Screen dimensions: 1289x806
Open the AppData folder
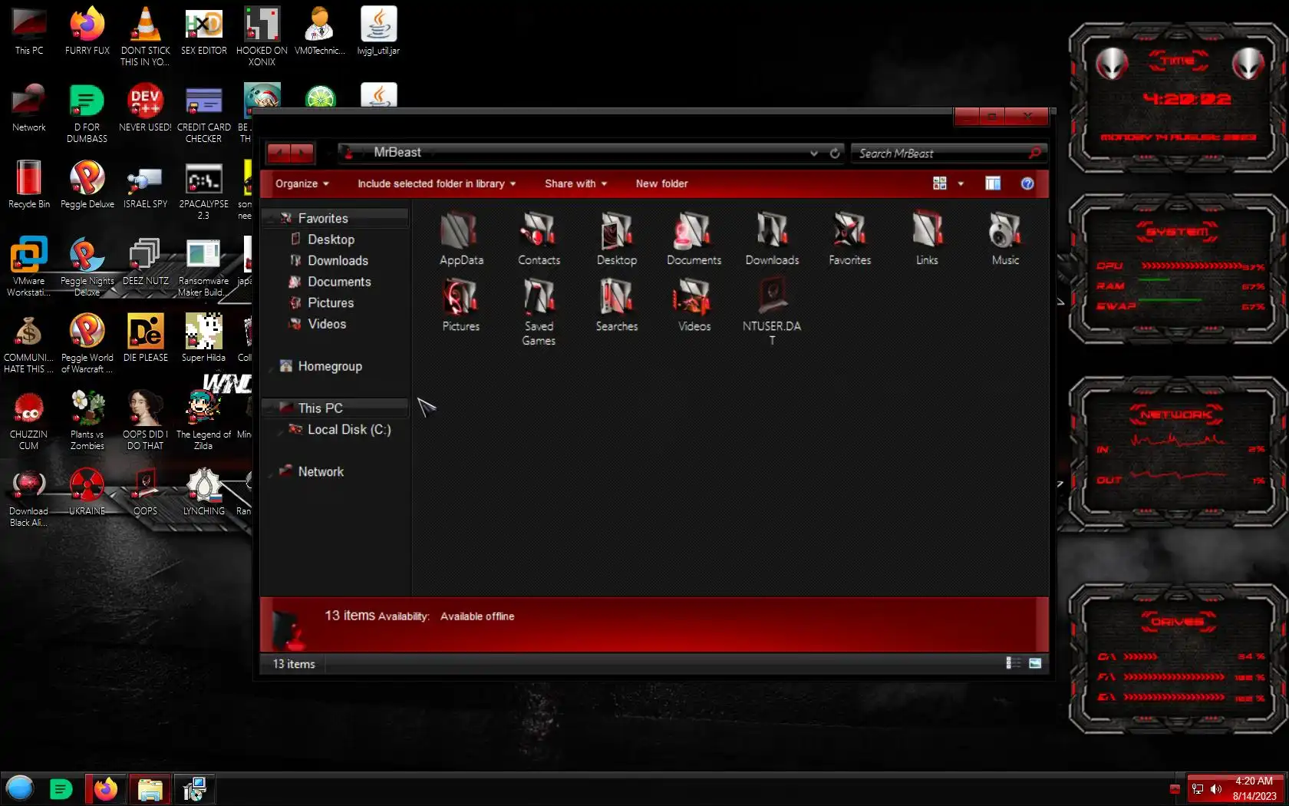pyautogui.click(x=461, y=239)
